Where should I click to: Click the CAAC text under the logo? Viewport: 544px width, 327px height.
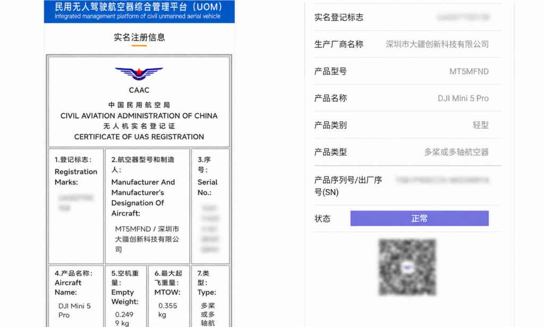pyautogui.click(x=139, y=90)
